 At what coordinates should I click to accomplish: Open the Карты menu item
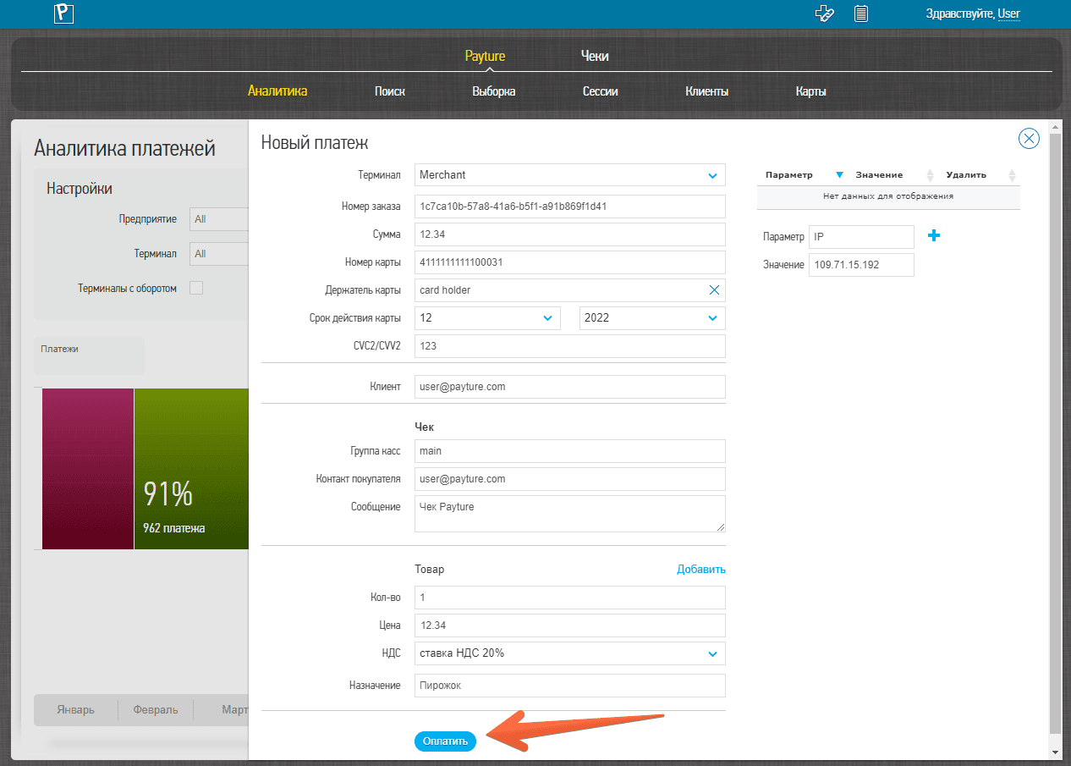tap(811, 91)
